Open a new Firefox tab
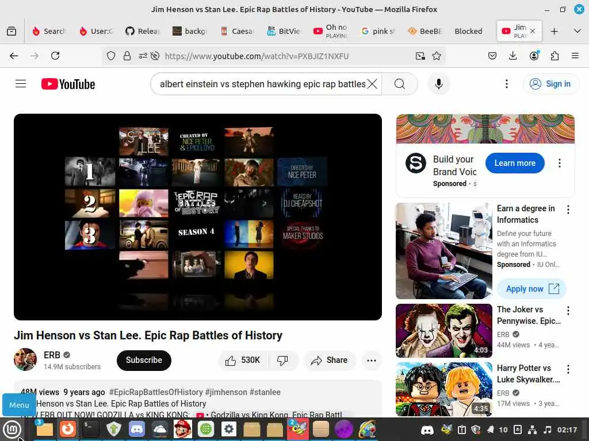 point(554,31)
